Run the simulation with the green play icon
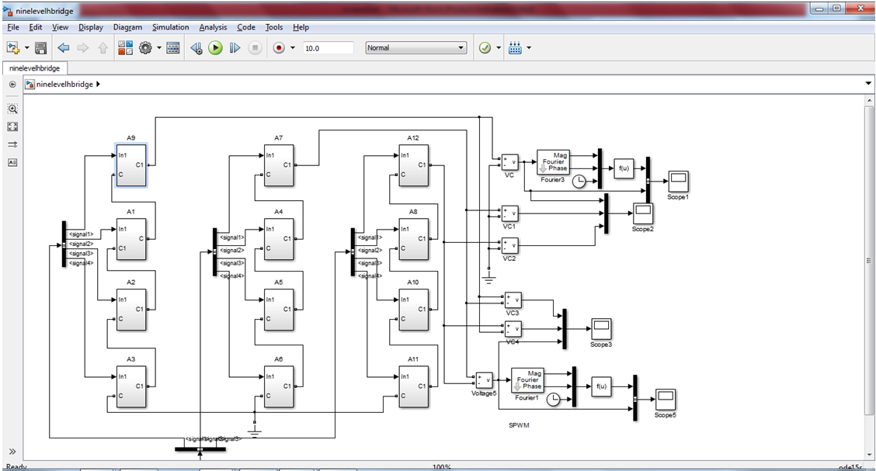 coord(215,47)
